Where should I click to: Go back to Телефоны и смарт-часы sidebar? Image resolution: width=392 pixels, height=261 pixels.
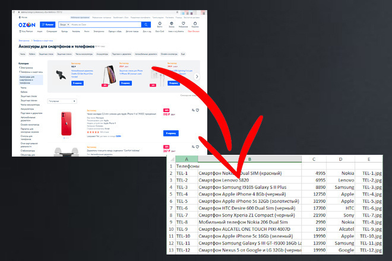click(x=31, y=72)
